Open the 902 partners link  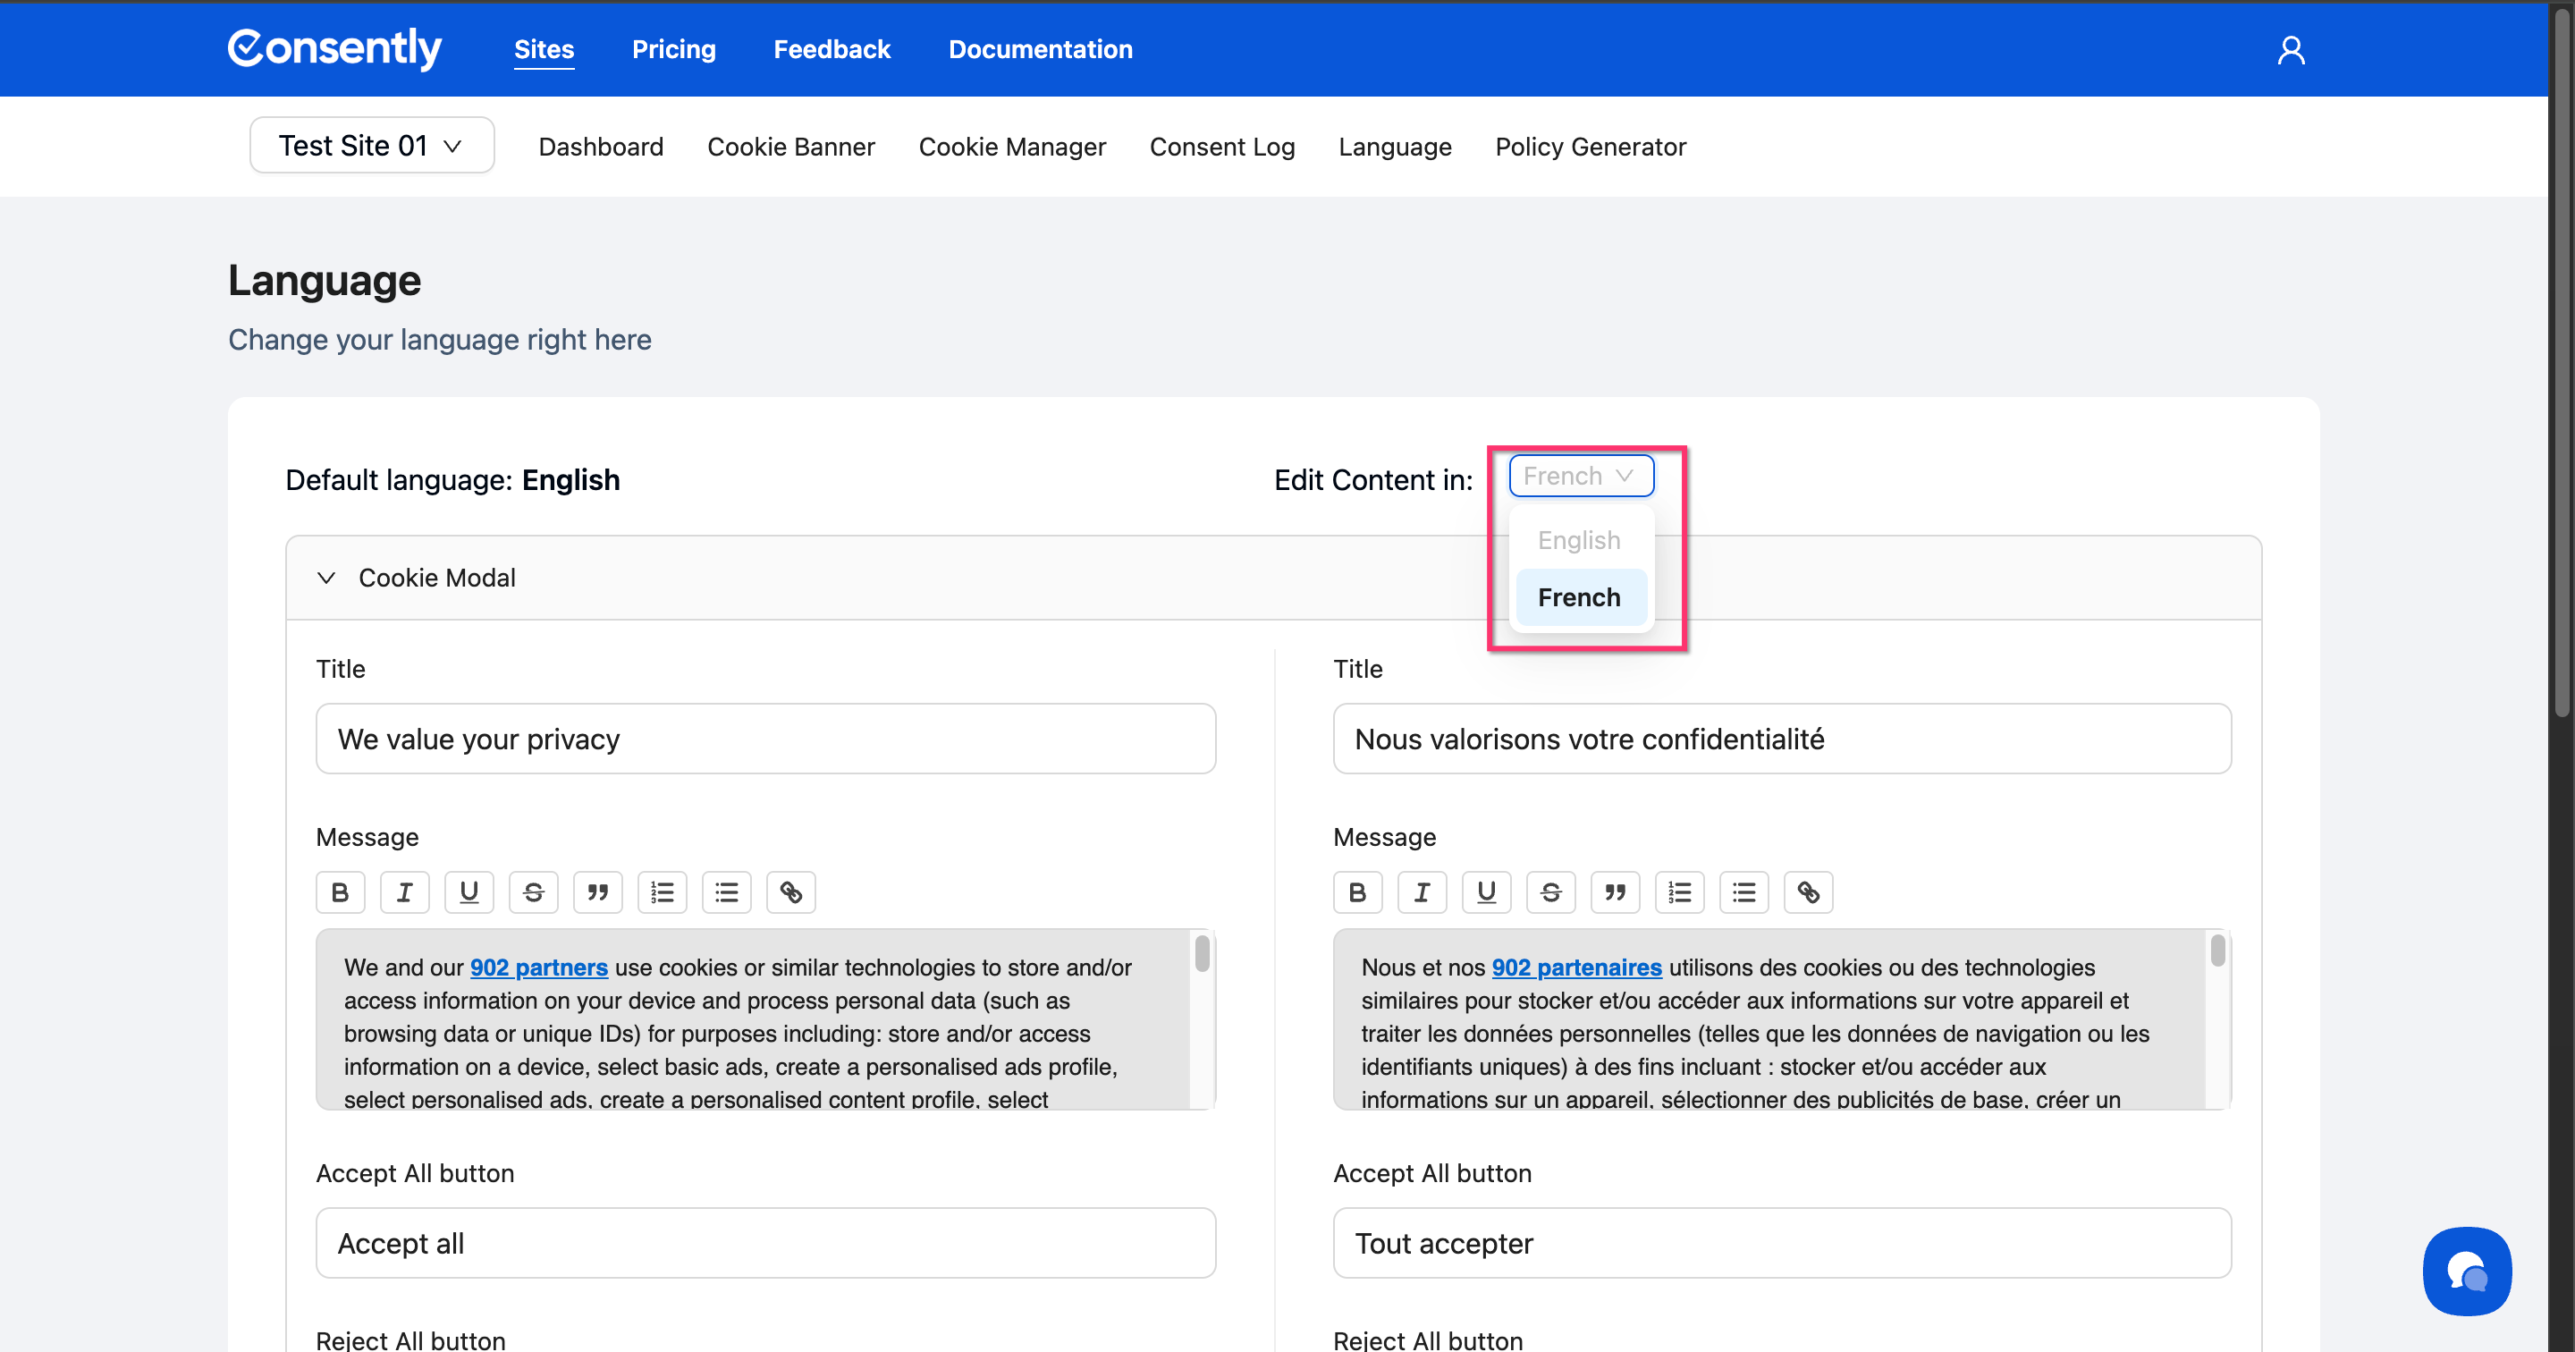(x=539, y=967)
